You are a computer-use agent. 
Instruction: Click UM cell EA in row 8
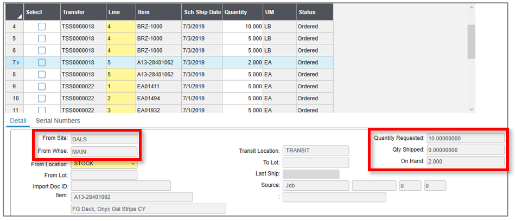[279, 75]
